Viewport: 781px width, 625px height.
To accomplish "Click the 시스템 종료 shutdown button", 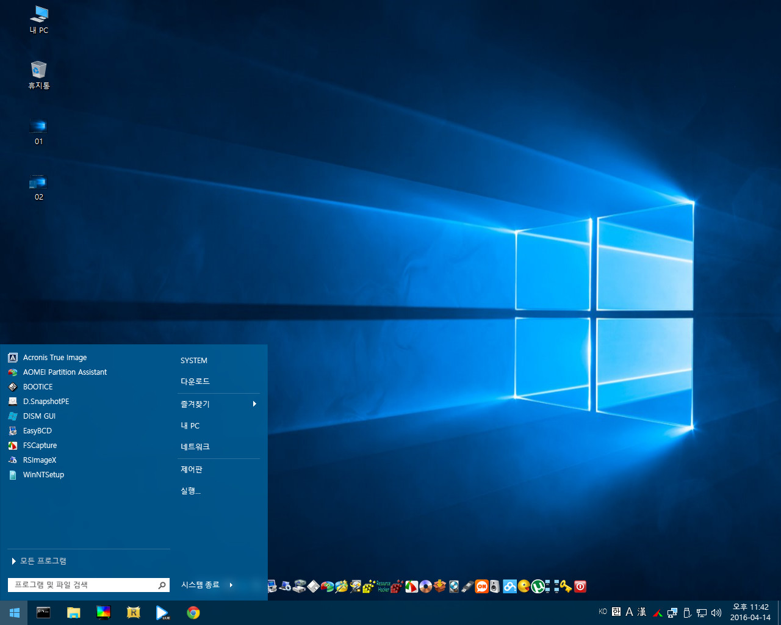I will 200,585.
